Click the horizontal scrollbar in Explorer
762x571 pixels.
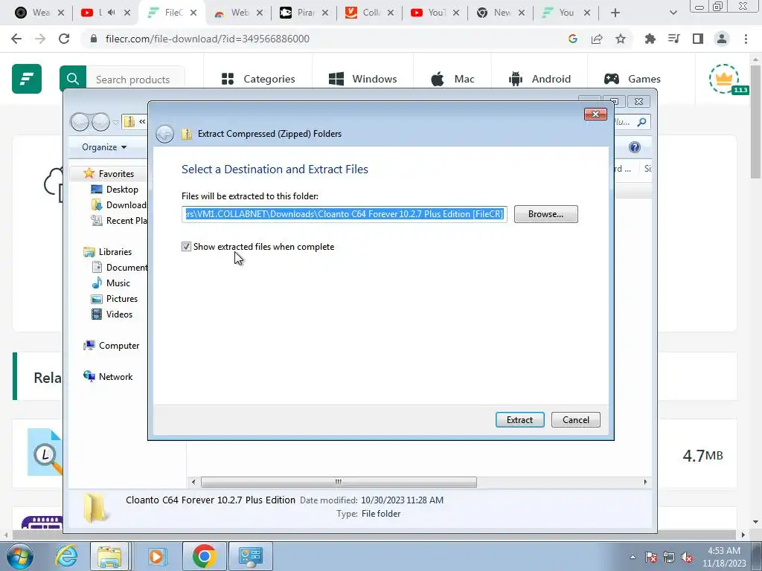coord(339,482)
